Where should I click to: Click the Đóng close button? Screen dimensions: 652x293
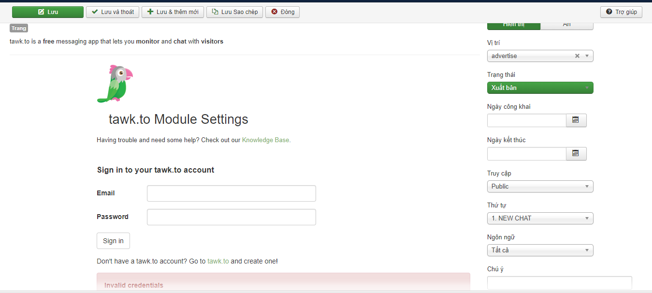coord(283,12)
